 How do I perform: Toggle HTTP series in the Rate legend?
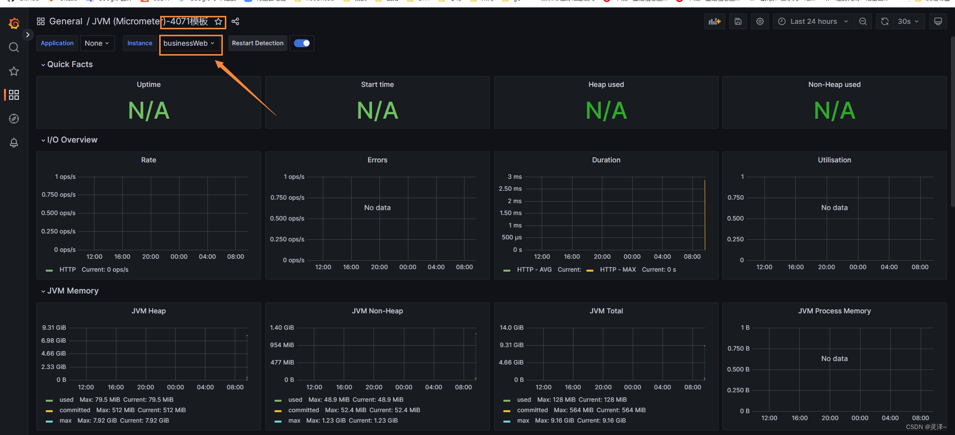point(68,270)
